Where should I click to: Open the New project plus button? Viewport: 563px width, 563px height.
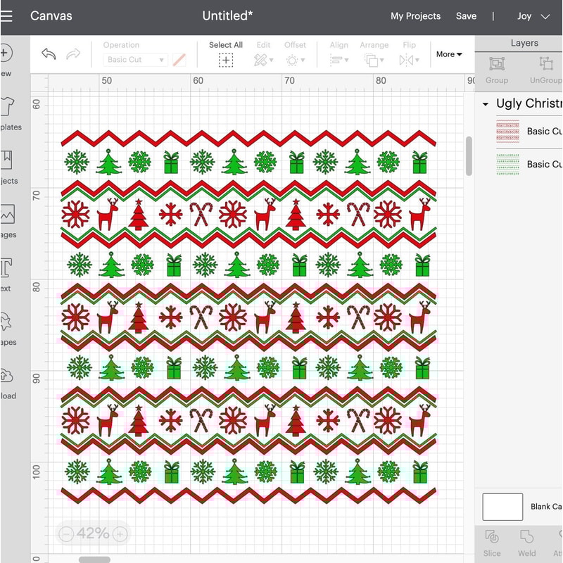(6, 53)
